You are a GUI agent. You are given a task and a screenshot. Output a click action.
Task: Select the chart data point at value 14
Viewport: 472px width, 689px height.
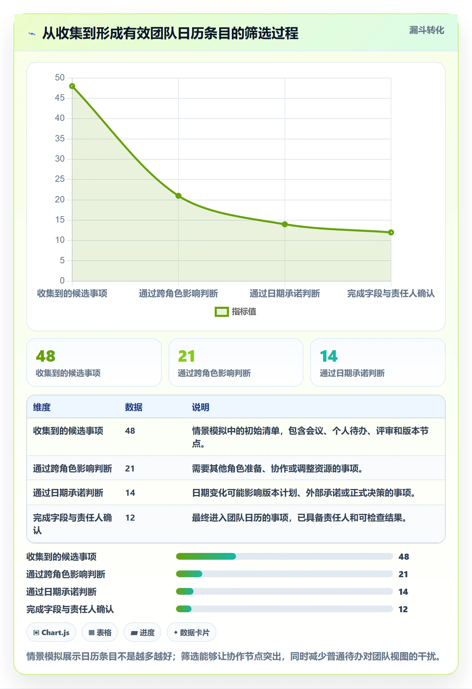(x=285, y=224)
